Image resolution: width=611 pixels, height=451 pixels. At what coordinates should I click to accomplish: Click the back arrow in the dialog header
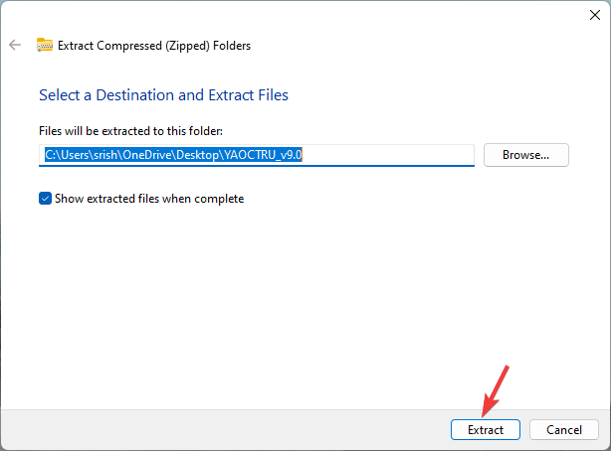coord(15,45)
